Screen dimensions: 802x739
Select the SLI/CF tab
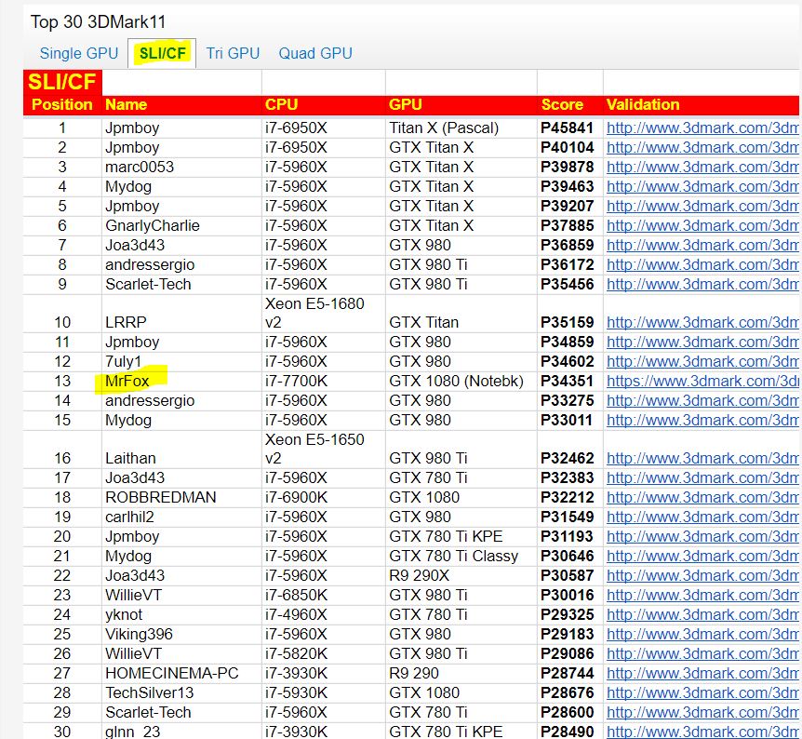162,53
